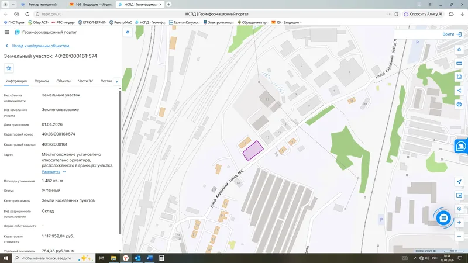Locate my position with arrow icon
468x263 pixels.
point(459,182)
